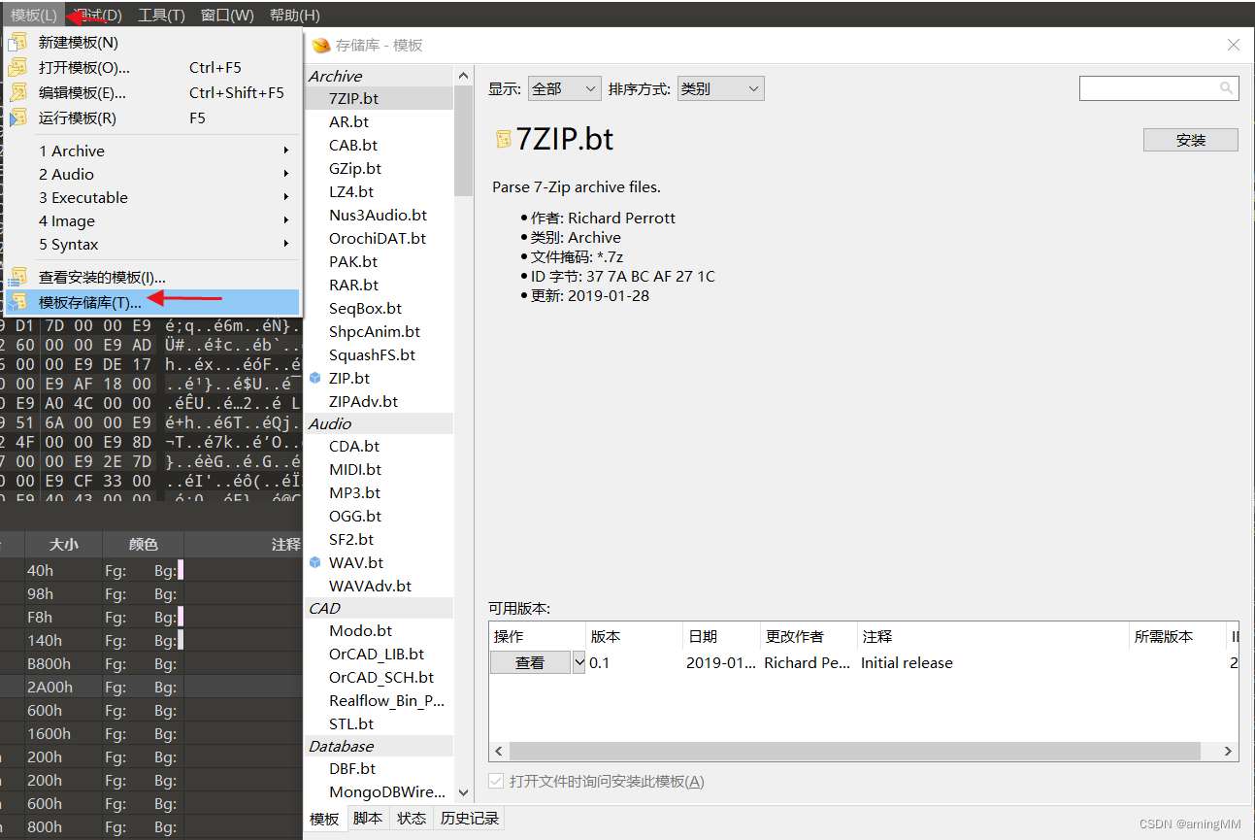Choose 模板存储库(T)... entry
Viewport: 1255px width, 840px height.
click(x=153, y=302)
